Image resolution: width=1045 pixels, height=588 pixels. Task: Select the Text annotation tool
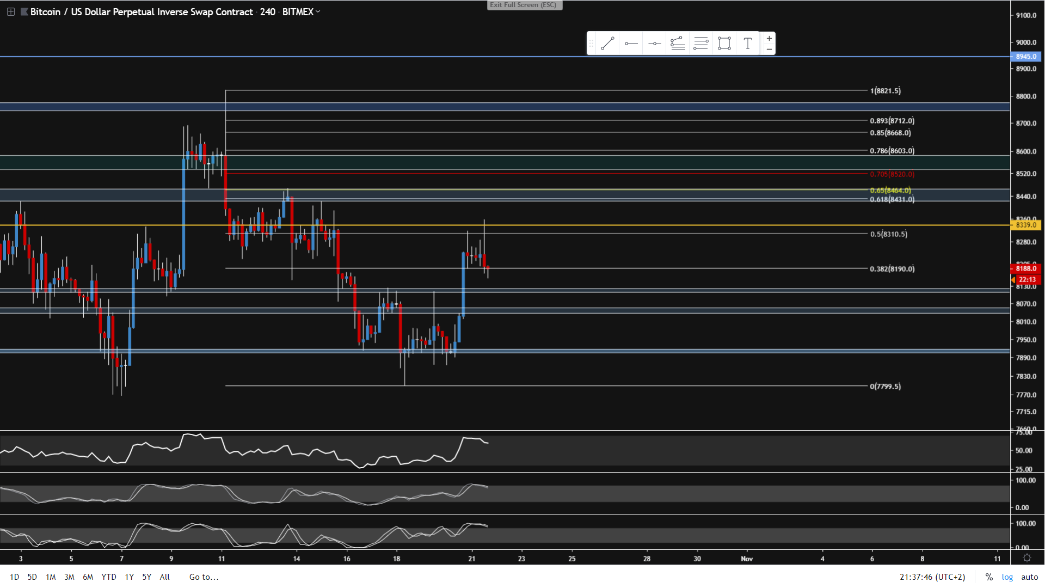[748, 44]
